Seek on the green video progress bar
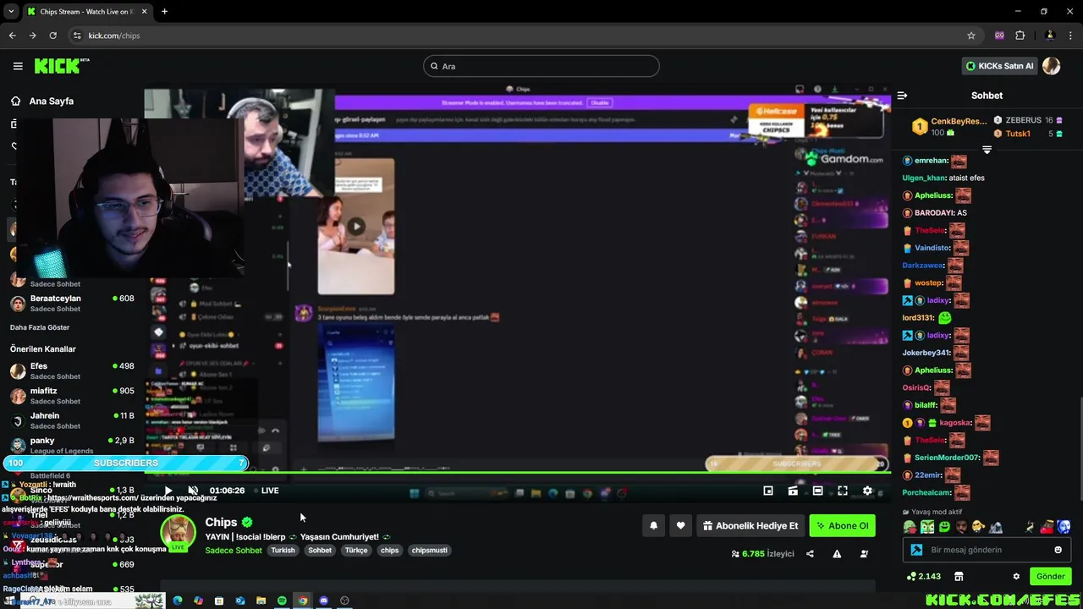The image size is (1083, 609). click(516, 473)
